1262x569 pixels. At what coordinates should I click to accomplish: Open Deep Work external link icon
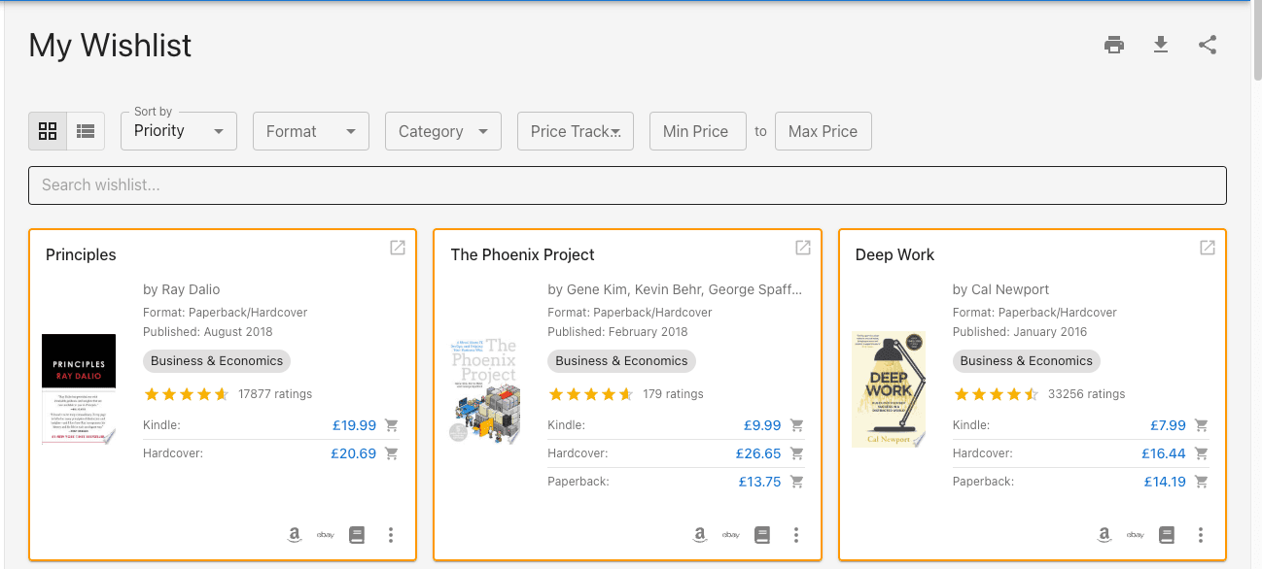[x=1208, y=248]
